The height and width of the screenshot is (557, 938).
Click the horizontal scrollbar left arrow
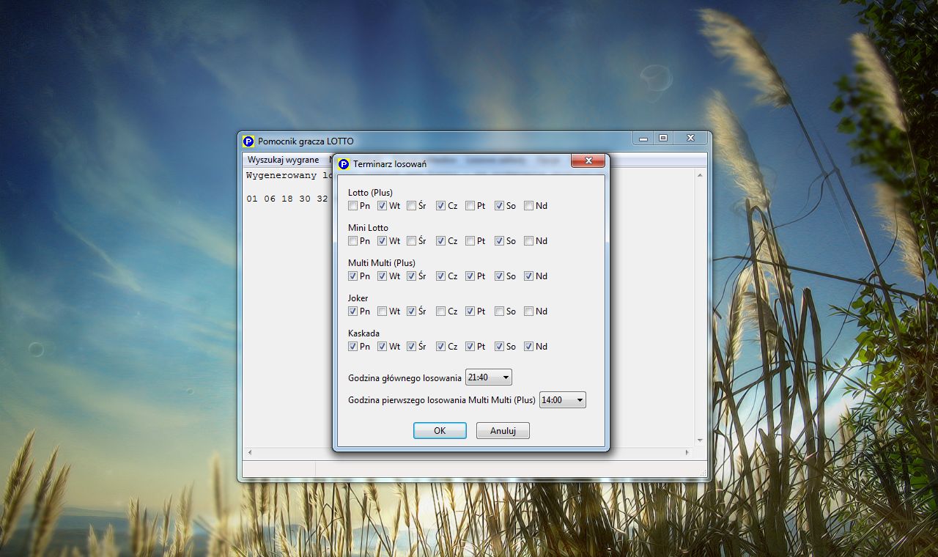click(x=249, y=453)
